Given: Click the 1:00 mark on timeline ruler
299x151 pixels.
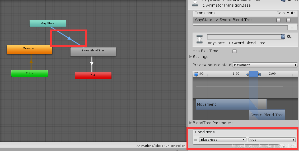Looking at the screenshot, I should [x=236, y=74].
